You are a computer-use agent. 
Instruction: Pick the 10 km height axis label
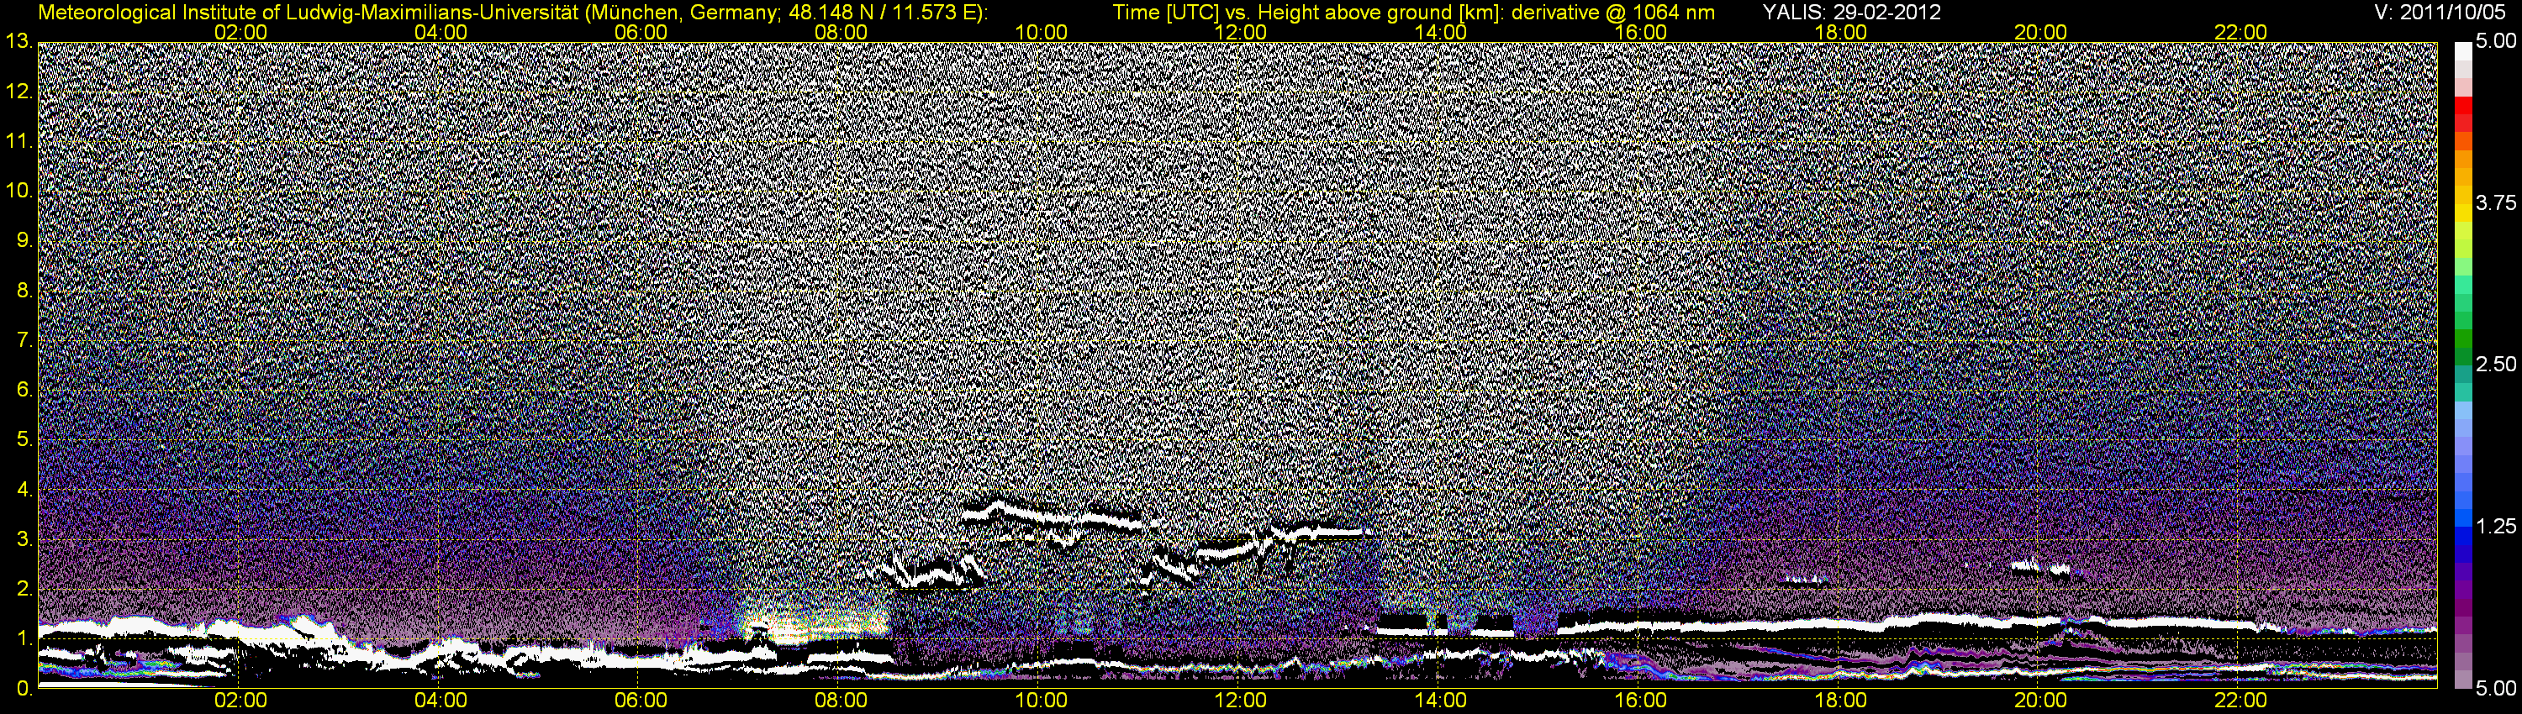click(18, 191)
